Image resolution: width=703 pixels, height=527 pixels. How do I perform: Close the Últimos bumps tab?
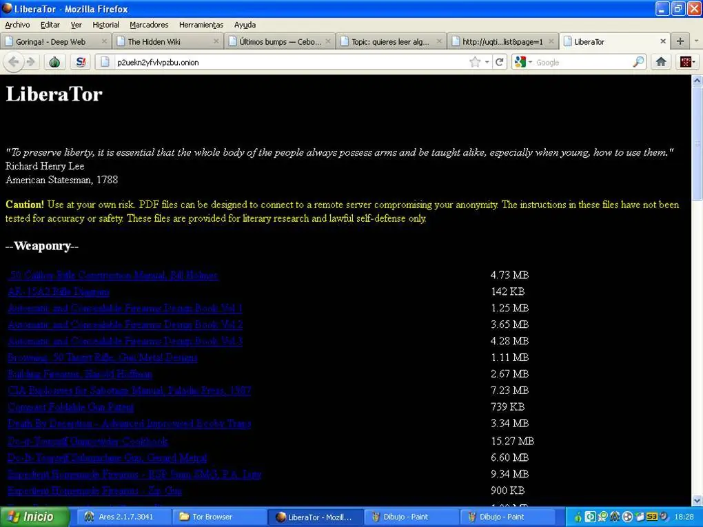point(328,41)
